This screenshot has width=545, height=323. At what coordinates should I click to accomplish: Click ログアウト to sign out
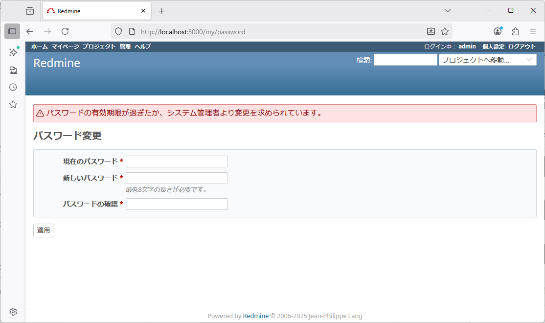click(522, 46)
